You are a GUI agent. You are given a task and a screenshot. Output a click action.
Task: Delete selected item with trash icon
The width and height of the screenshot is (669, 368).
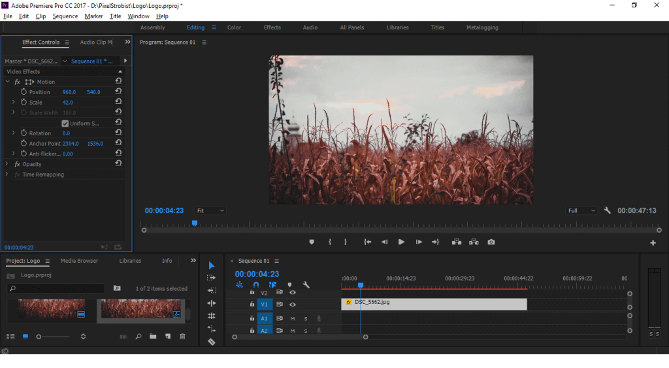pyautogui.click(x=182, y=337)
